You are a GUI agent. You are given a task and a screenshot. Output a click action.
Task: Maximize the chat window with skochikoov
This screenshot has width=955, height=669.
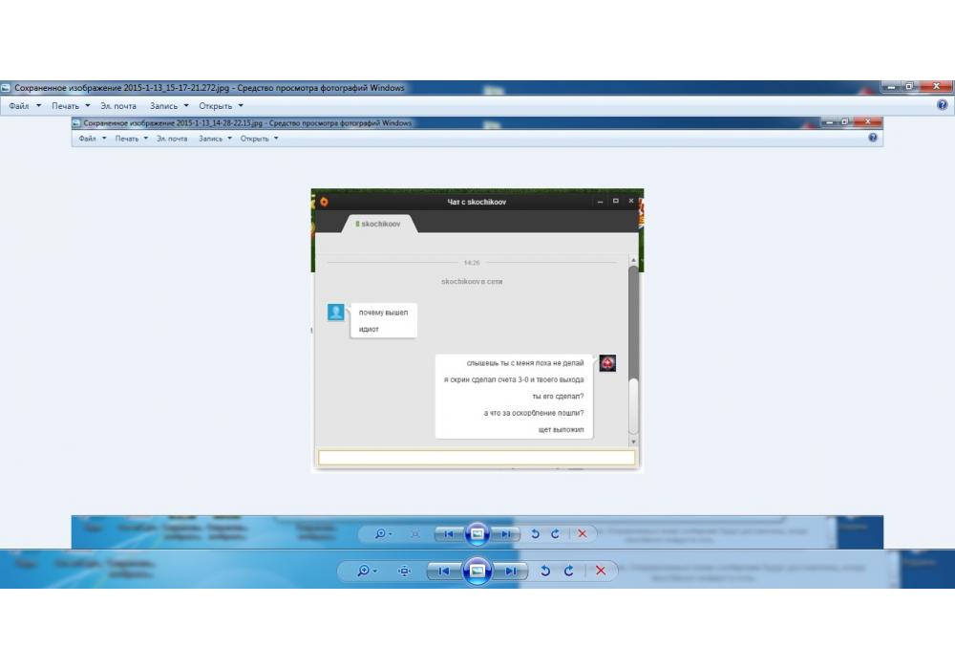pyautogui.click(x=616, y=201)
